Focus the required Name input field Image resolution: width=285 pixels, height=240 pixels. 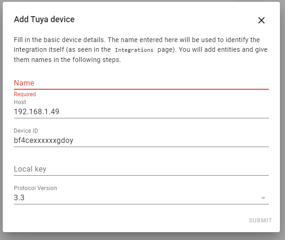coord(141,83)
